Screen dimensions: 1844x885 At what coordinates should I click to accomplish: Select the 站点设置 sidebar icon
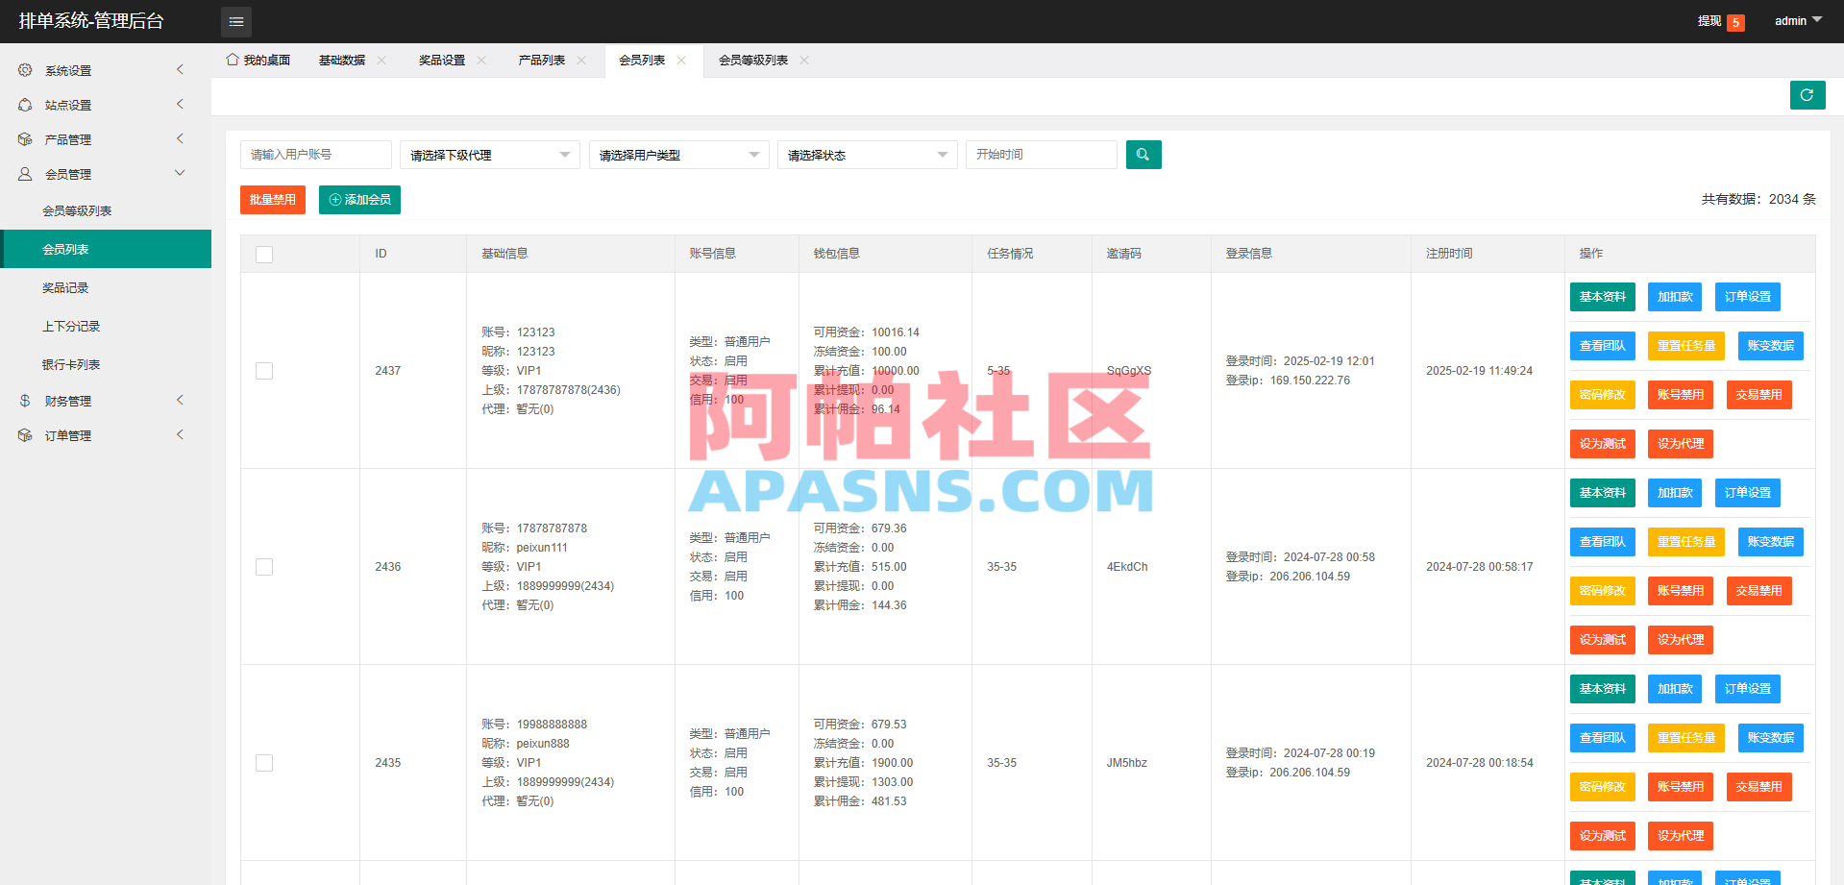[24, 104]
